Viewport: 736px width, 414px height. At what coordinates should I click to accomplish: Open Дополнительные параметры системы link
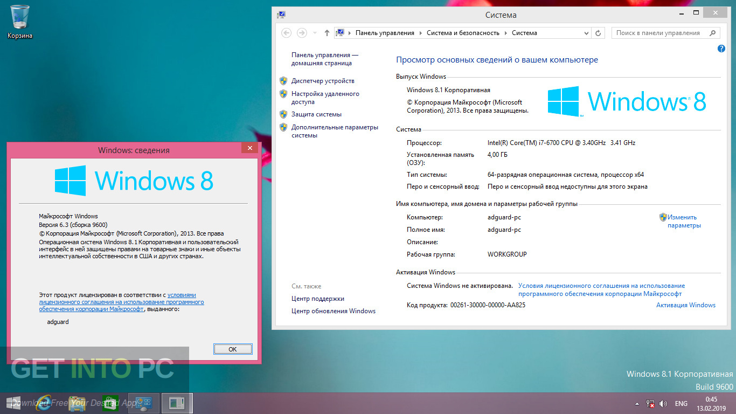coord(335,131)
